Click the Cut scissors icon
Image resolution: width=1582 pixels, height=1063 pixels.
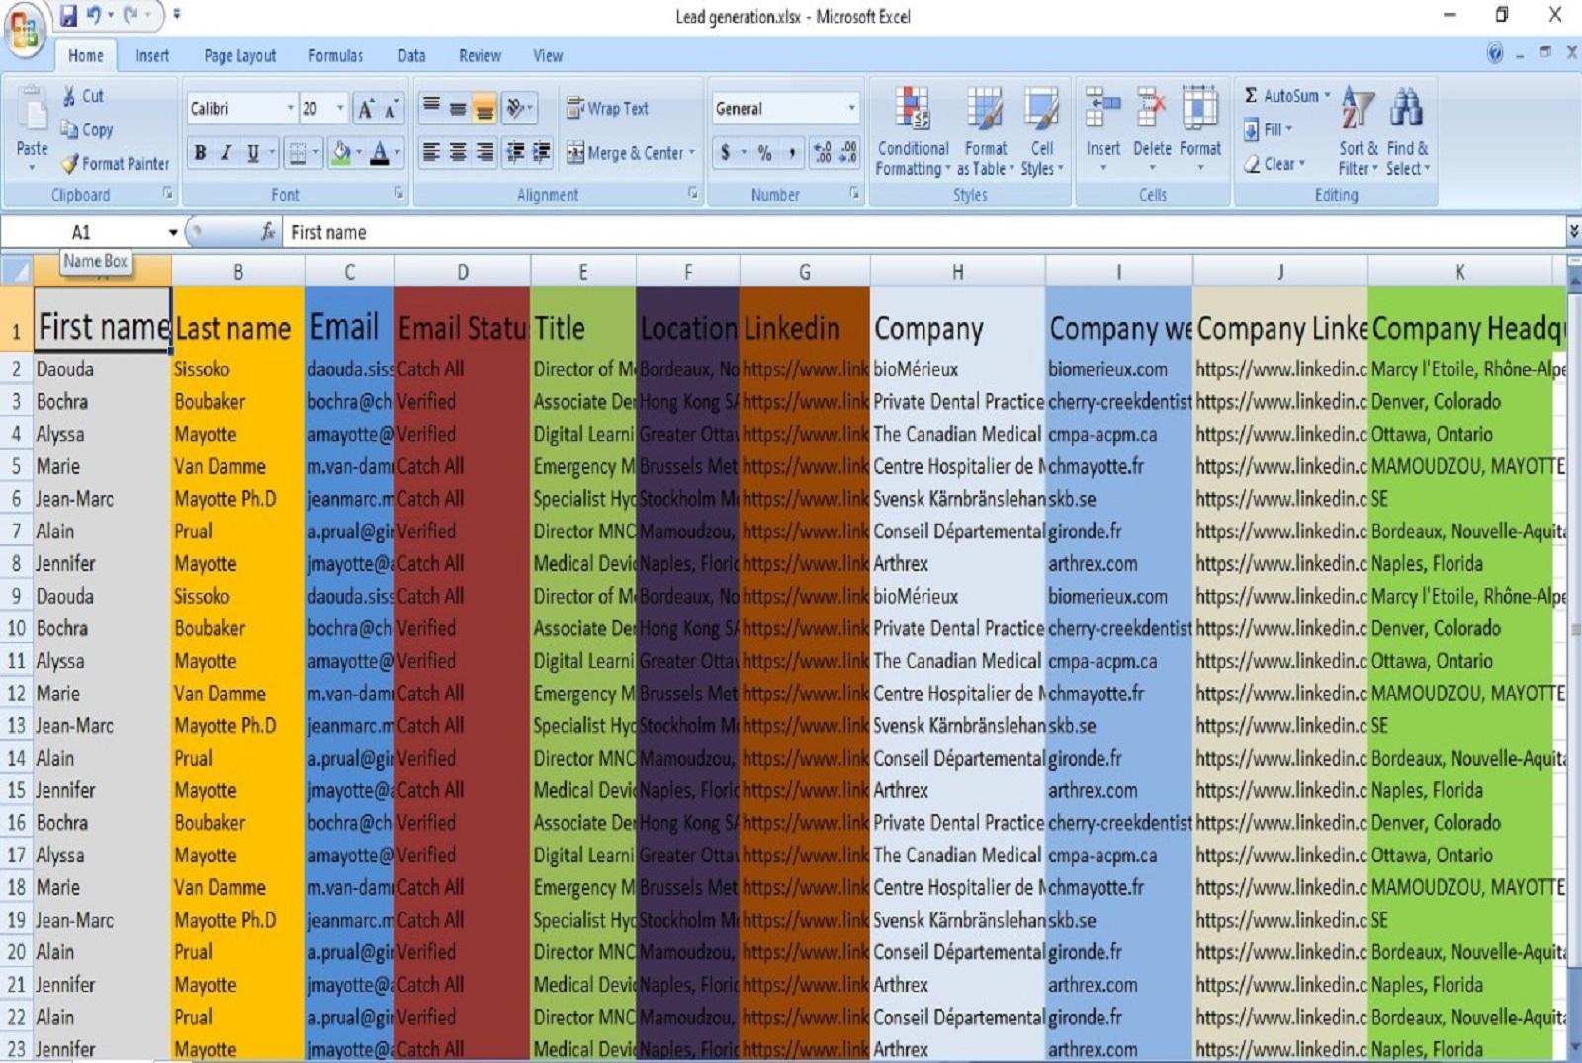(69, 96)
